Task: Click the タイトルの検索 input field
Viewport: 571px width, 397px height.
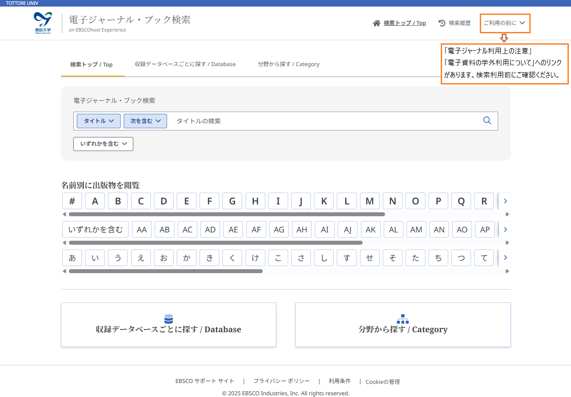Action: 325,121
